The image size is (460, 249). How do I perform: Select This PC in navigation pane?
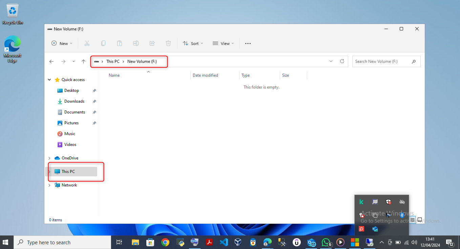click(x=72, y=172)
